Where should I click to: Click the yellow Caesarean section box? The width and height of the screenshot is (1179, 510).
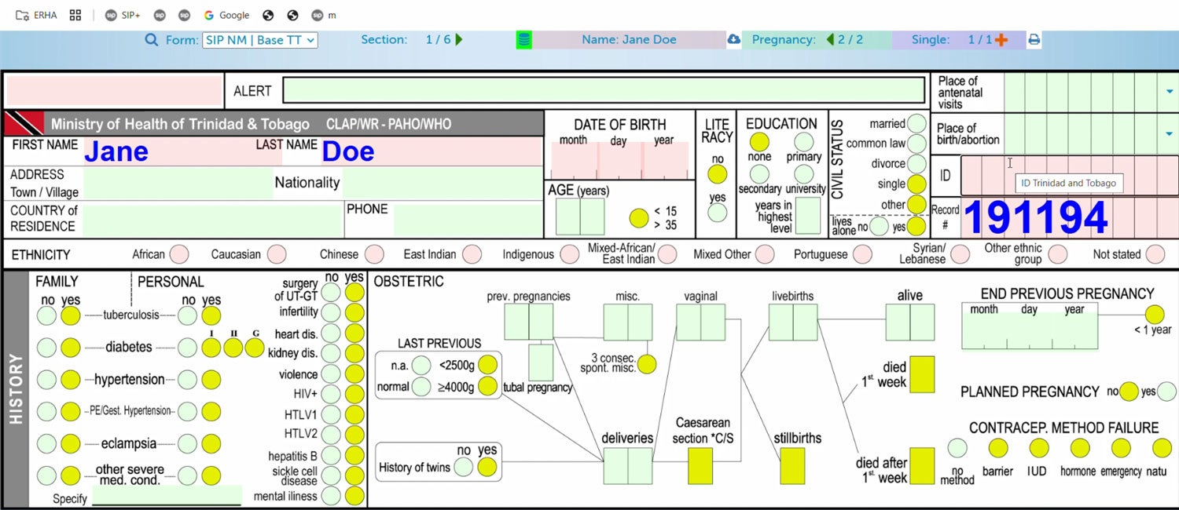[700, 466]
